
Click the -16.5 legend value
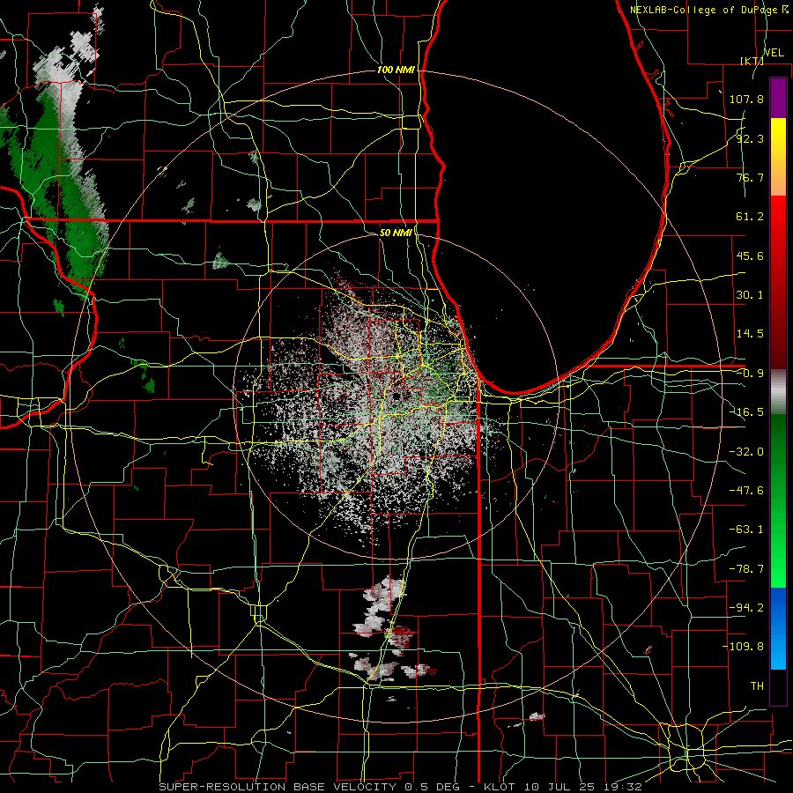[x=746, y=412]
